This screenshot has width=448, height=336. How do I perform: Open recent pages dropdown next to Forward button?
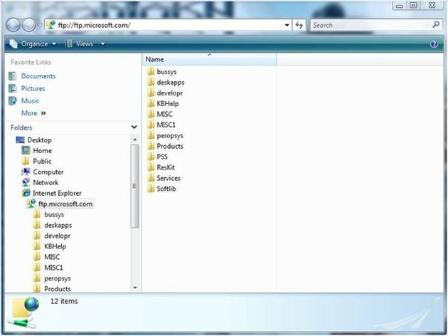coord(40,25)
